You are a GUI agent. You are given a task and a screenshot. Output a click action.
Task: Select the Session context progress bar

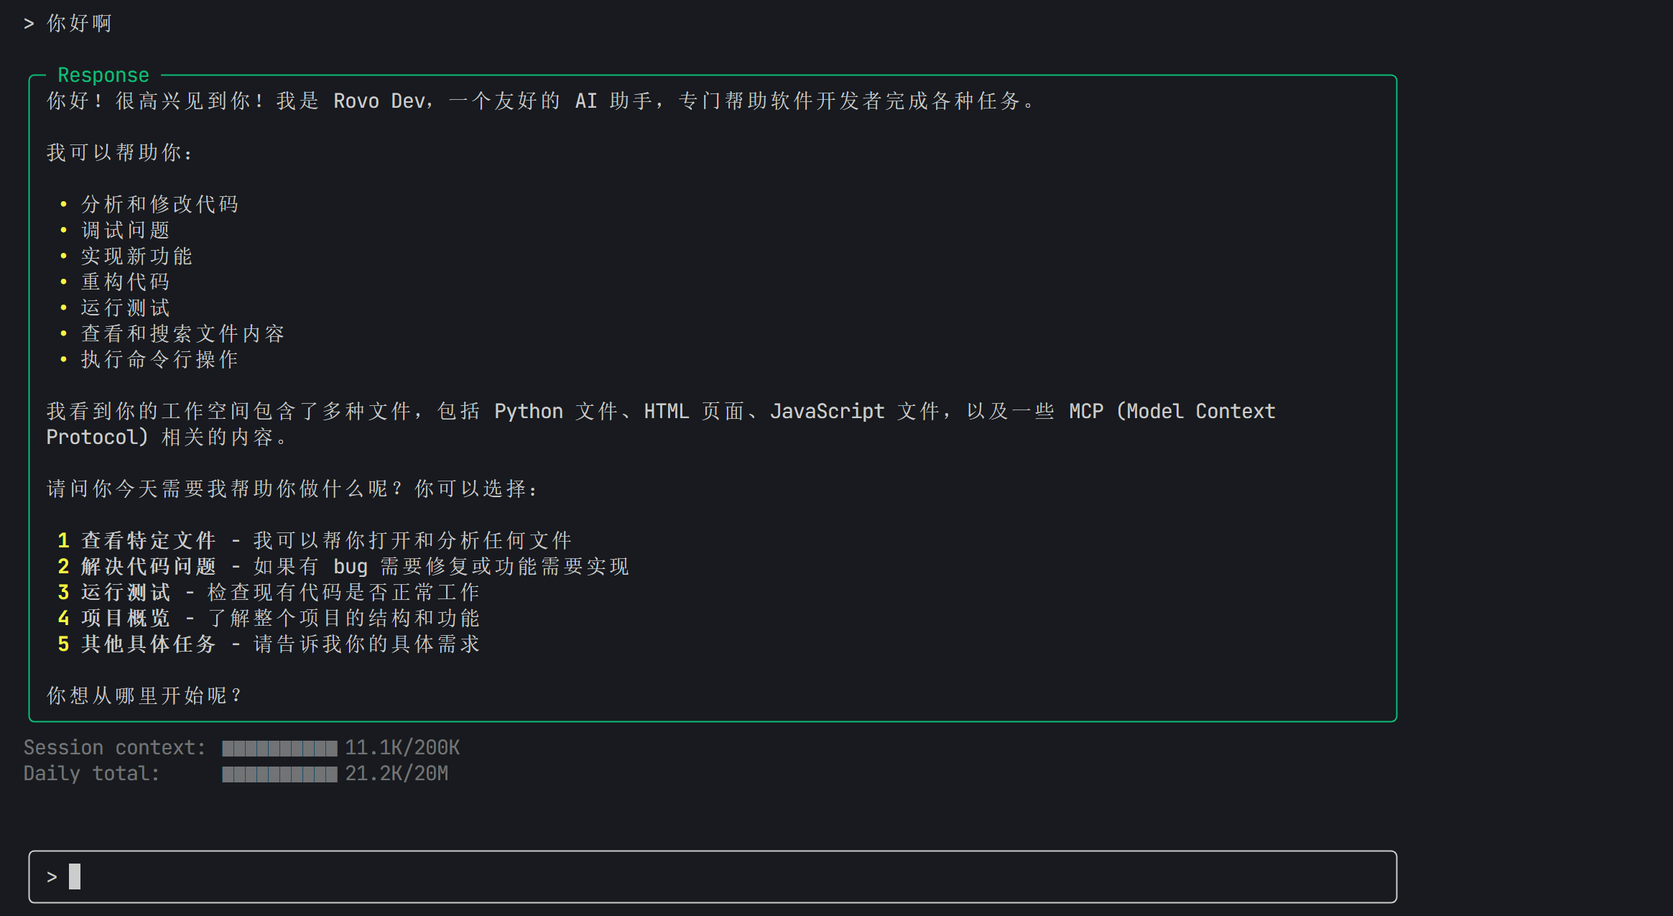coord(279,747)
